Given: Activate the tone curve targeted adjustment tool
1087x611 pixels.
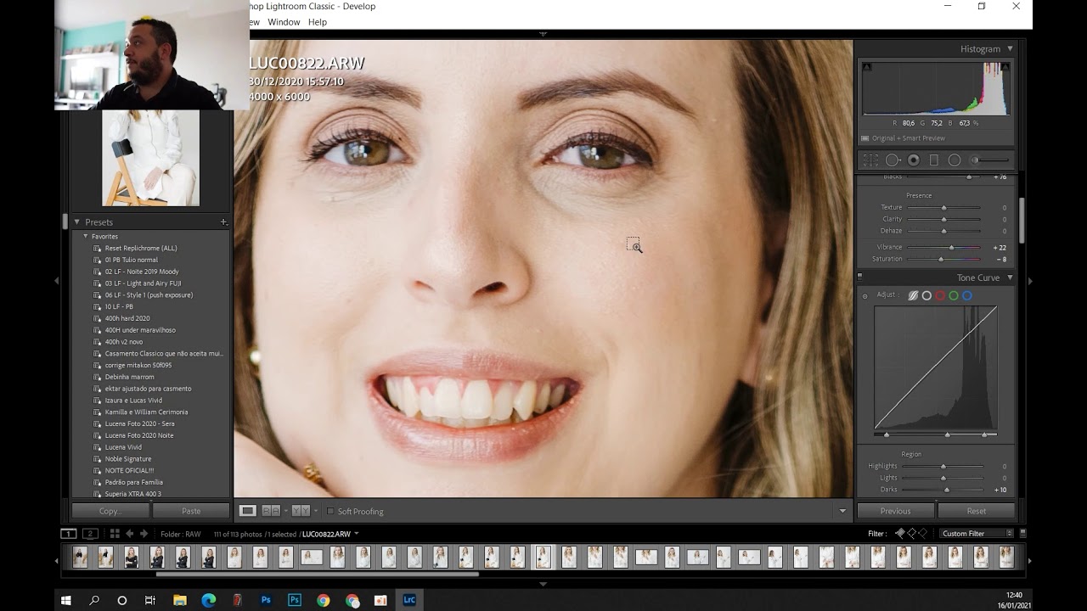Looking at the screenshot, I should (865, 296).
